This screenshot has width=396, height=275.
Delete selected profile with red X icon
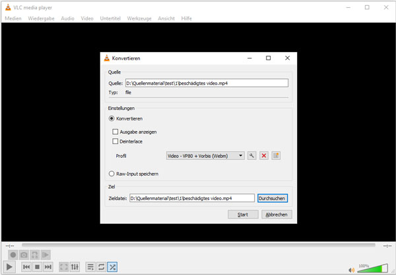click(x=264, y=156)
